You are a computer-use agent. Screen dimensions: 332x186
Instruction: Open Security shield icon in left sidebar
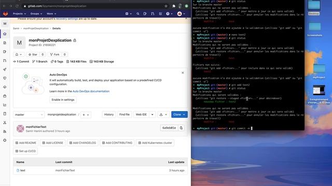click(x=5, y=78)
